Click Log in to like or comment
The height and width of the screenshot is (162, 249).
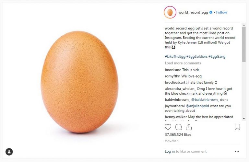[x=170, y=151]
